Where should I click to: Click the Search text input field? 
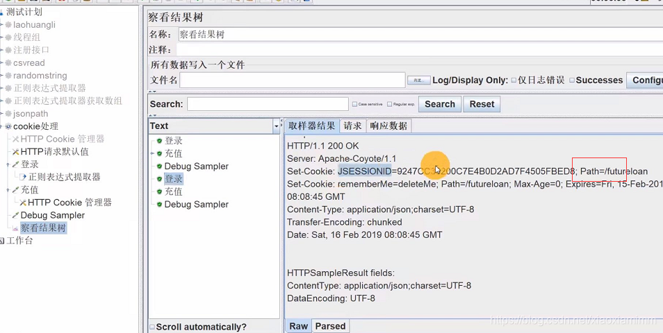[x=268, y=104]
